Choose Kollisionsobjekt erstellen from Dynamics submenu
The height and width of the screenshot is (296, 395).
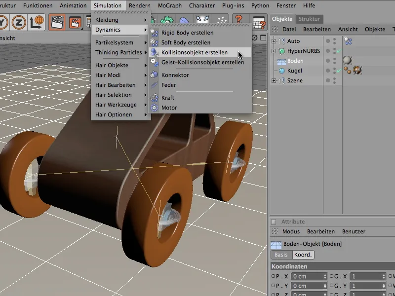(x=194, y=52)
